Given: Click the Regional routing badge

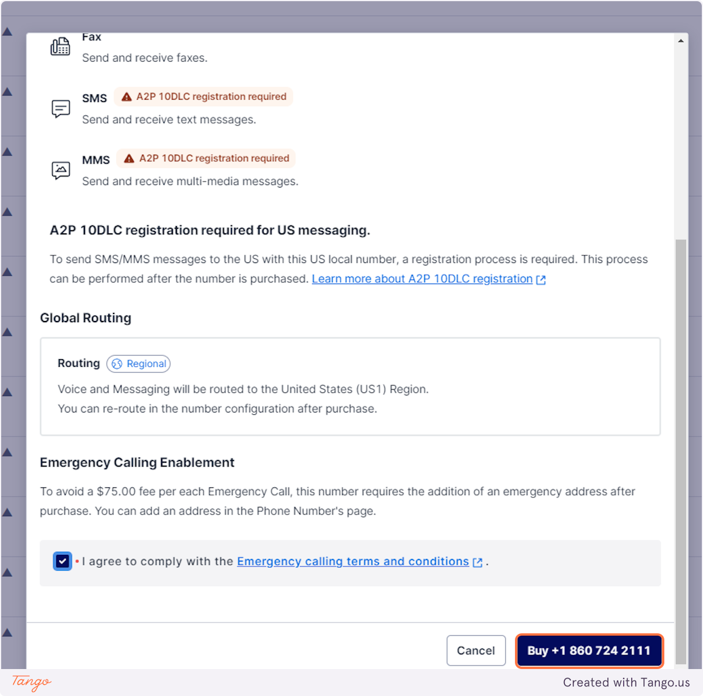Looking at the screenshot, I should pos(138,364).
